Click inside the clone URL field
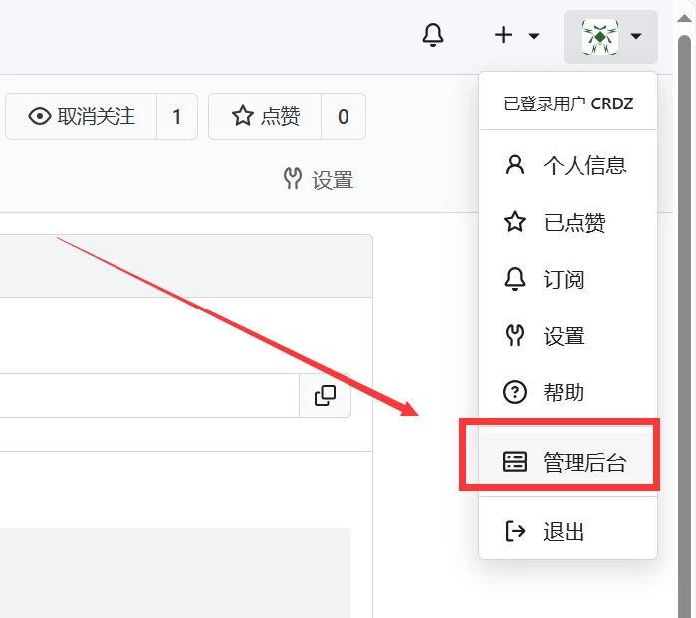This screenshot has width=696, height=618. (x=149, y=396)
